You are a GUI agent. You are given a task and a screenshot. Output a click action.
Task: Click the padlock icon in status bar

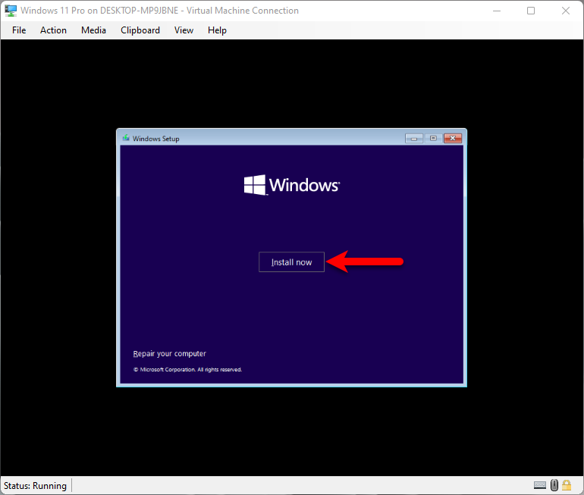pyautogui.click(x=567, y=485)
